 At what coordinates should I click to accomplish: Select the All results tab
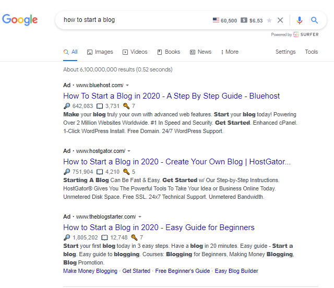pyautogui.click(x=70, y=52)
